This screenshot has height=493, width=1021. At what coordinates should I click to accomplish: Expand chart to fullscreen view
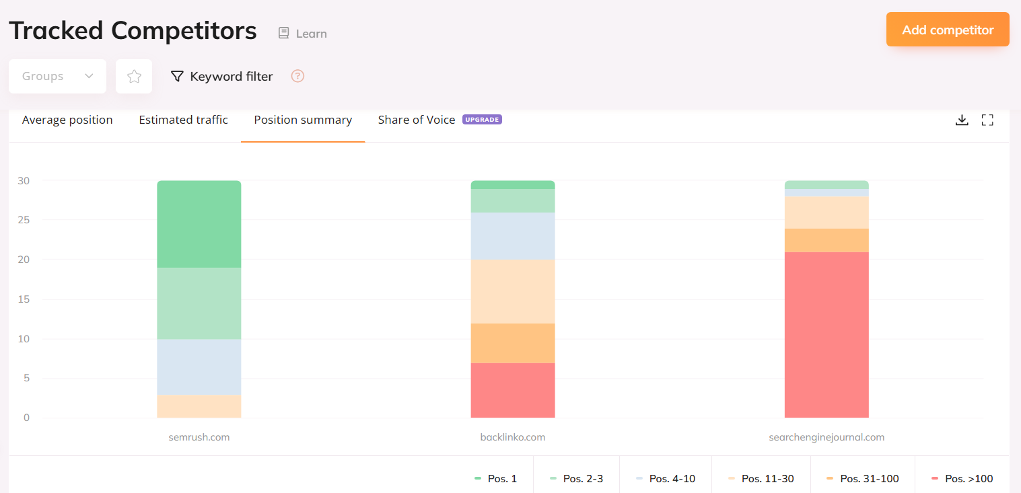(987, 120)
